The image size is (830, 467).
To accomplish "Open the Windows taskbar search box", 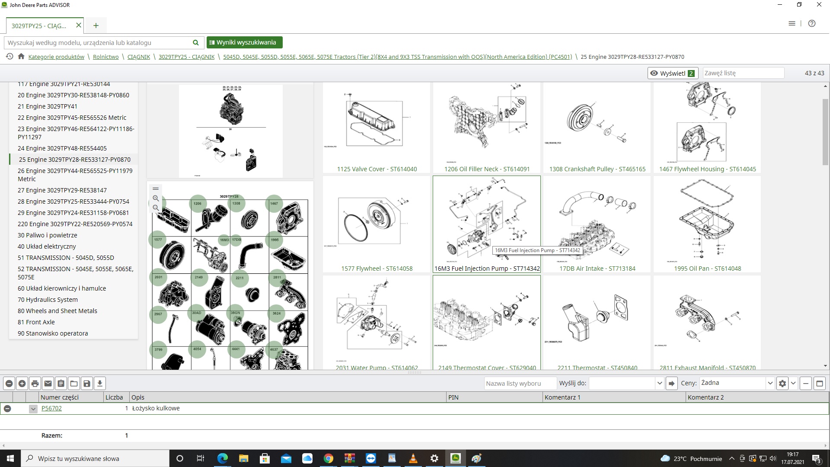I will pos(95,458).
